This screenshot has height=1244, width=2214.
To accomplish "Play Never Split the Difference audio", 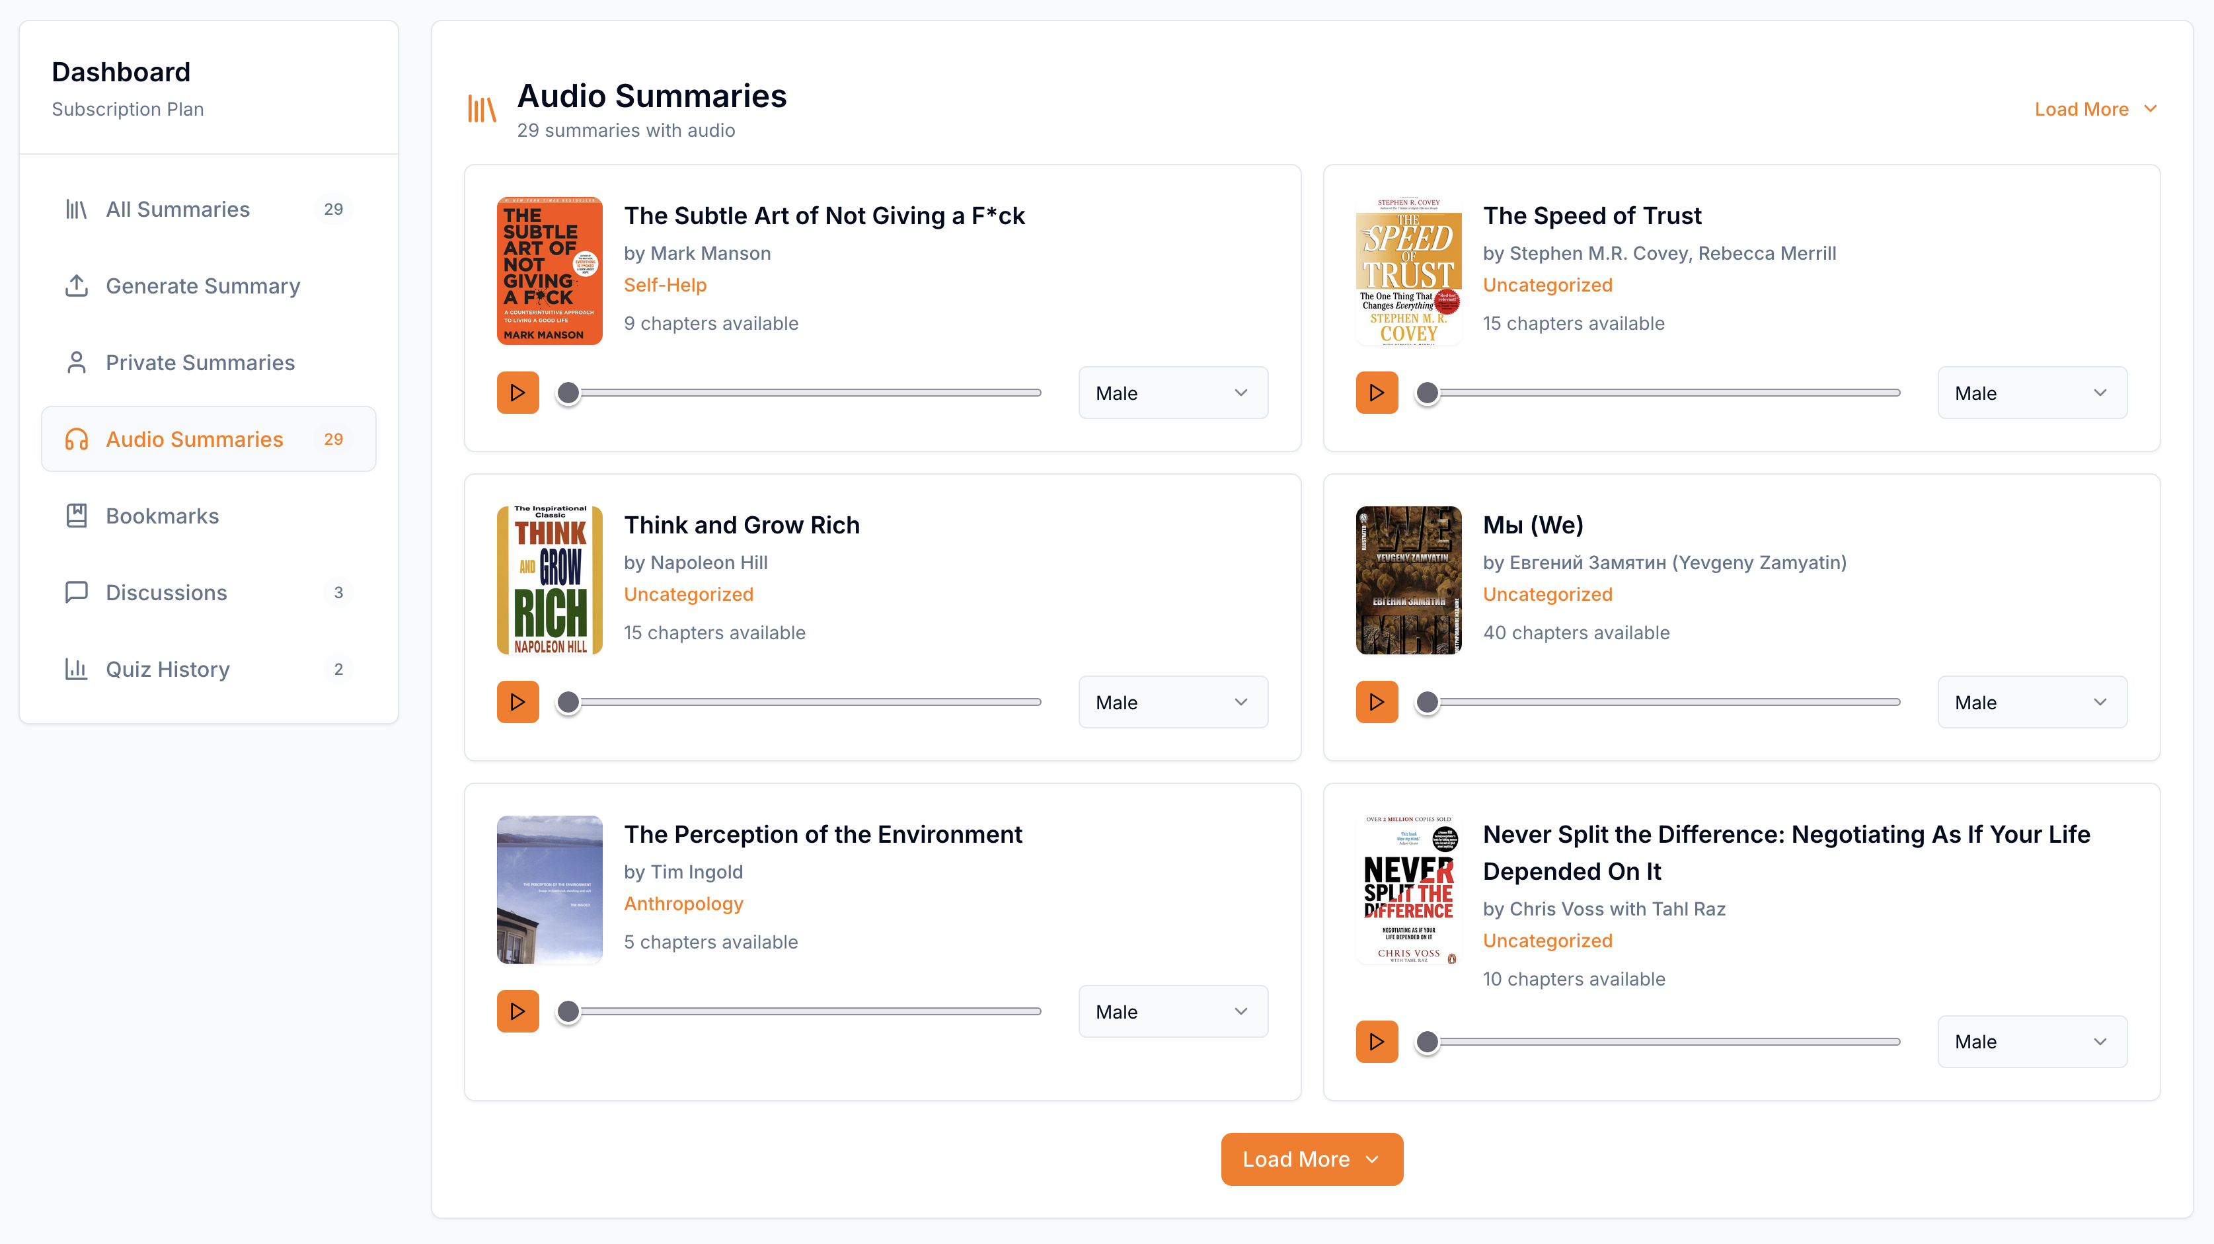I will point(1376,1042).
